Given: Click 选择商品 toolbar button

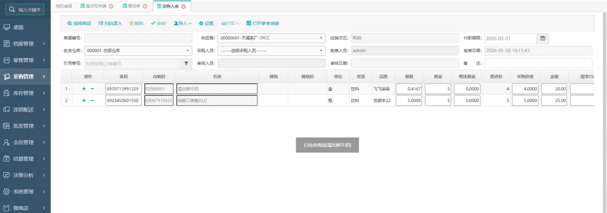Looking at the screenshot, I should 79,23.
